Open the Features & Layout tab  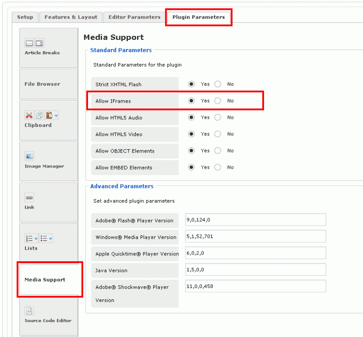[x=71, y=17]
